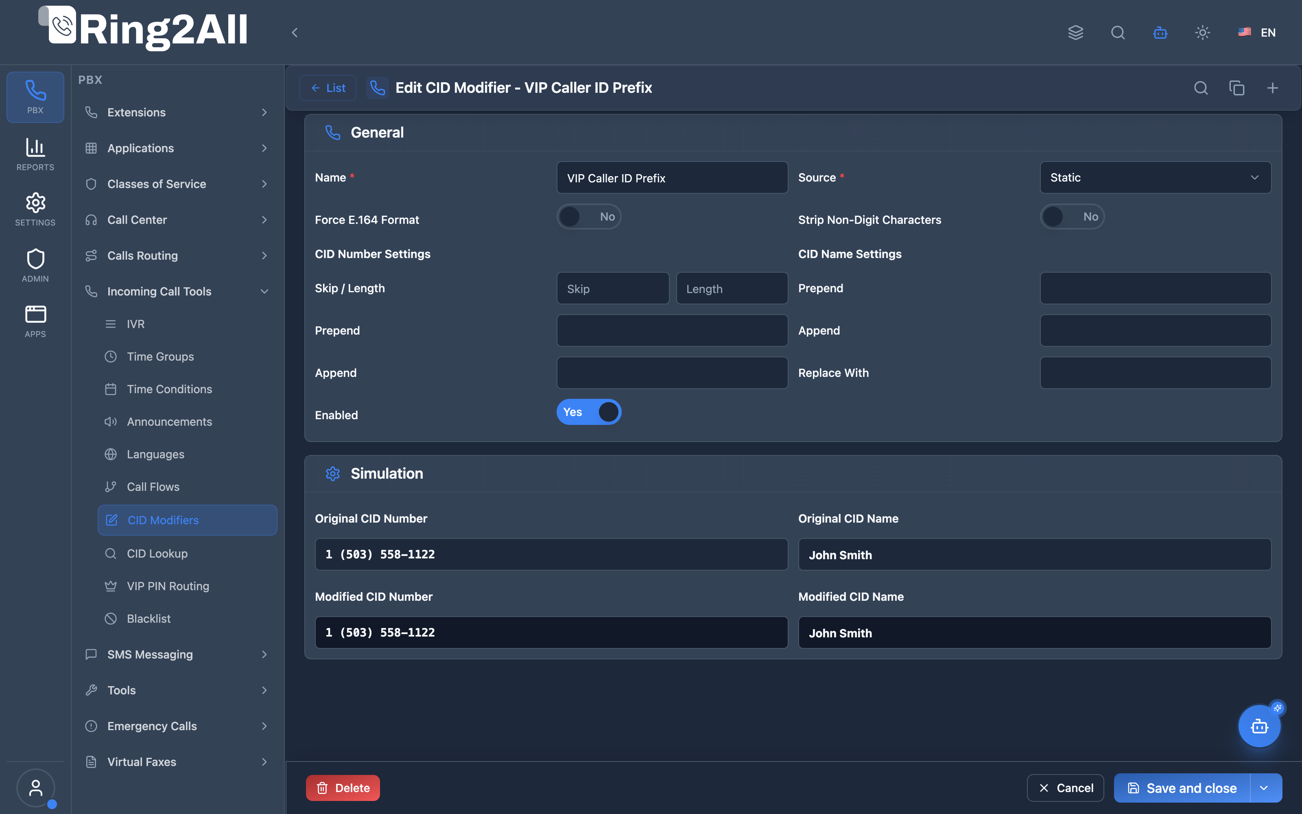Click the Modified CID Name output
This screenshot has height=814, width=1302.
coord(1035,632)
